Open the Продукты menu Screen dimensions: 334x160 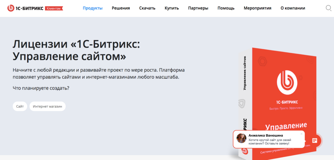93,8
